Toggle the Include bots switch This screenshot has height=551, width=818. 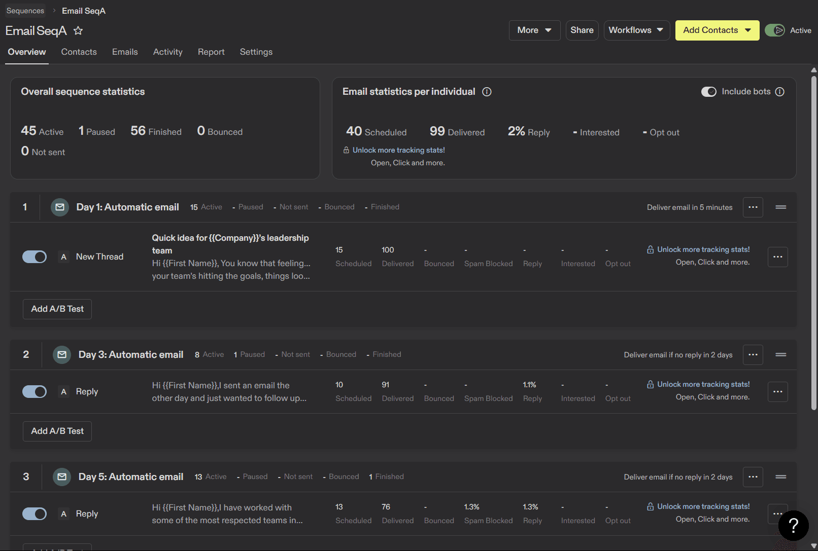[709, 92]
